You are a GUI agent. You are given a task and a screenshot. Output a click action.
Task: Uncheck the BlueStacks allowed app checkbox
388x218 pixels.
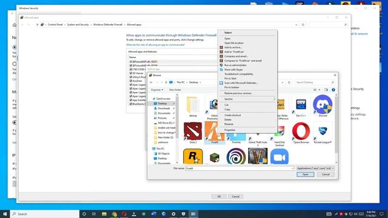131,104
